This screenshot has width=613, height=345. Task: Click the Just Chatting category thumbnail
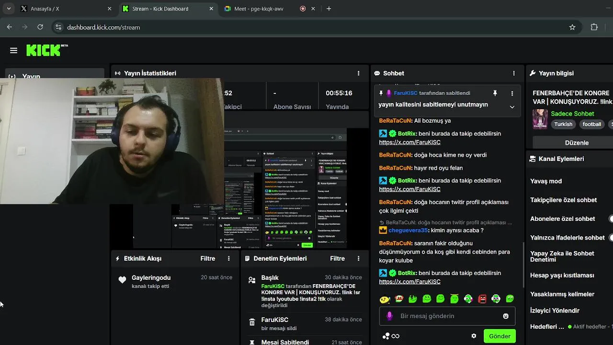tap(540, 119)
